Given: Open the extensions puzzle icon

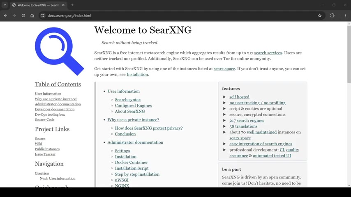Looking at the screenshot, I should (332, 16).
